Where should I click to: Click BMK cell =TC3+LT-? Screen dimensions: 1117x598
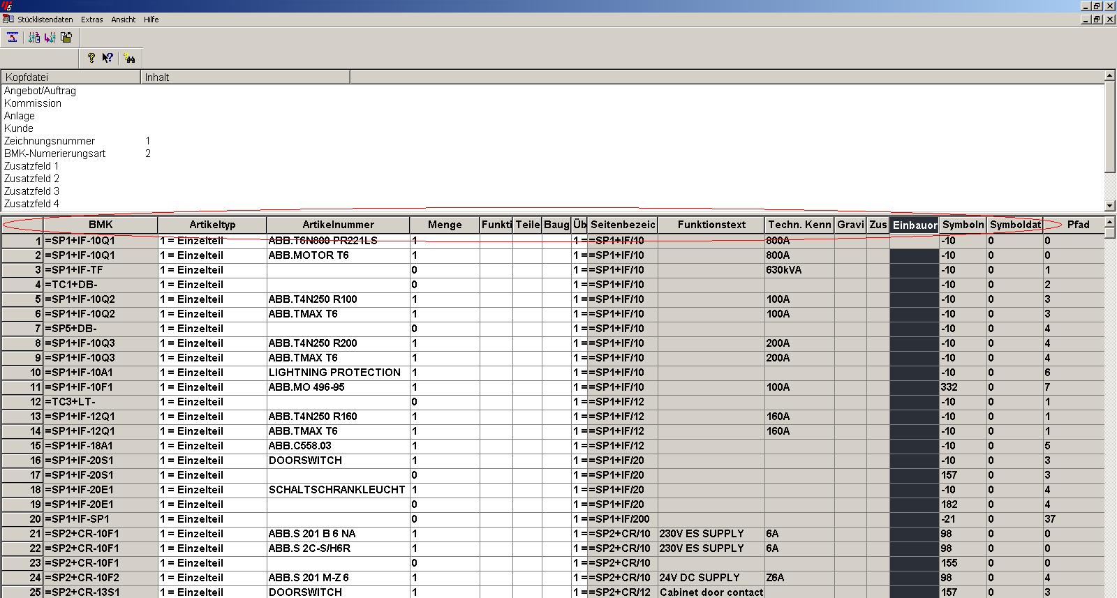coord(101,402)
